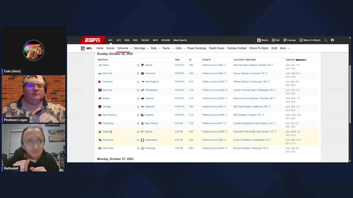Click the Chicago Bears team logo
The image size is (353, 198).
tap(100, 107)
